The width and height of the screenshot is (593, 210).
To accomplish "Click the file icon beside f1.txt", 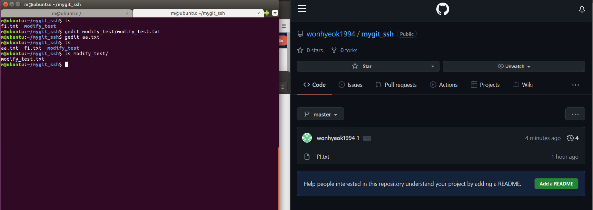I will coord(307,156).
